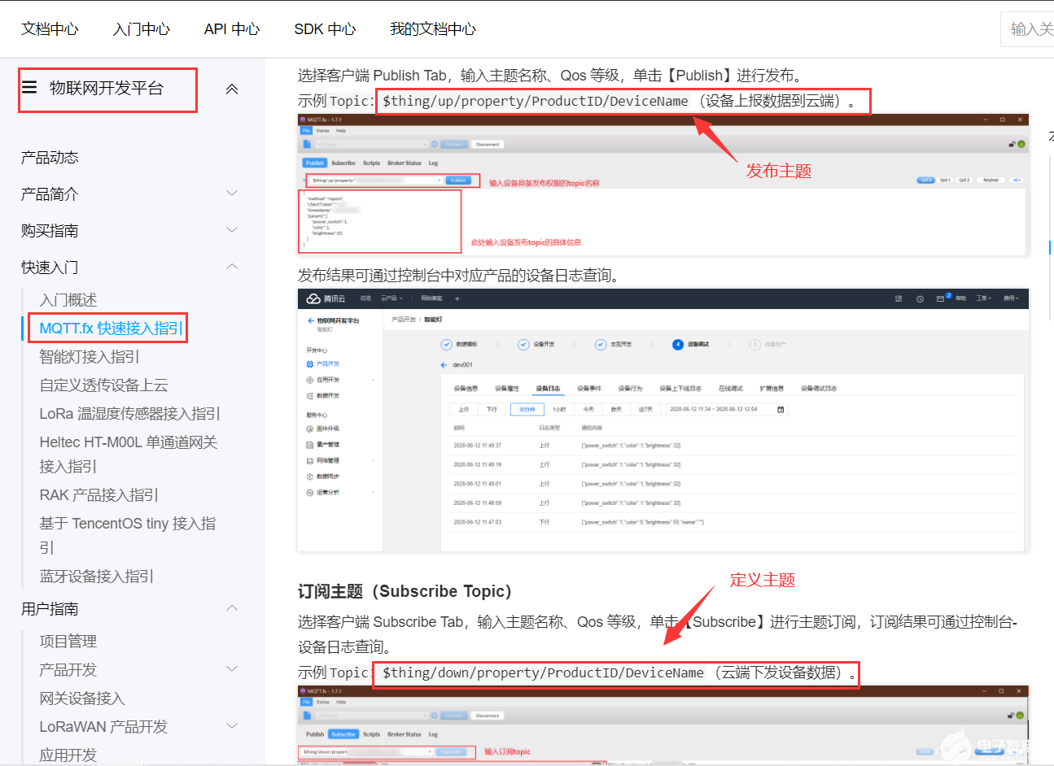Open LoRa 温湿度传感器接入指引 page
Image resolution: width=1054 pixels, height=766 pixels.
tap(129, 414)
